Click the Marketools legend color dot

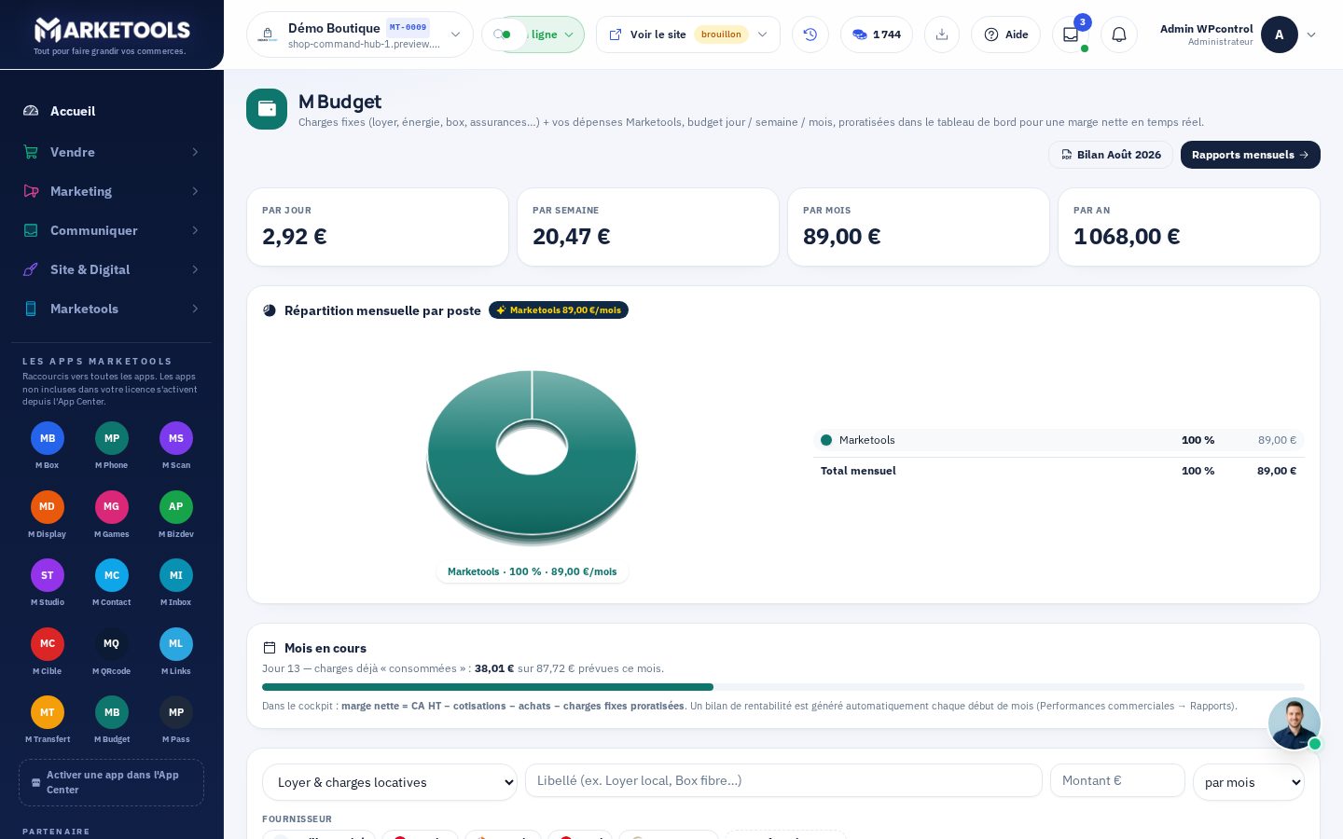(x=826, y=440)
